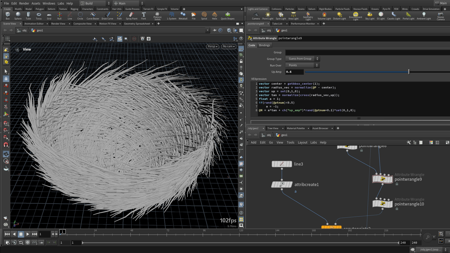The height and width of the screenshot is (253, 450).
Task: Click the Bindings tab button
Action: [264, 45]
